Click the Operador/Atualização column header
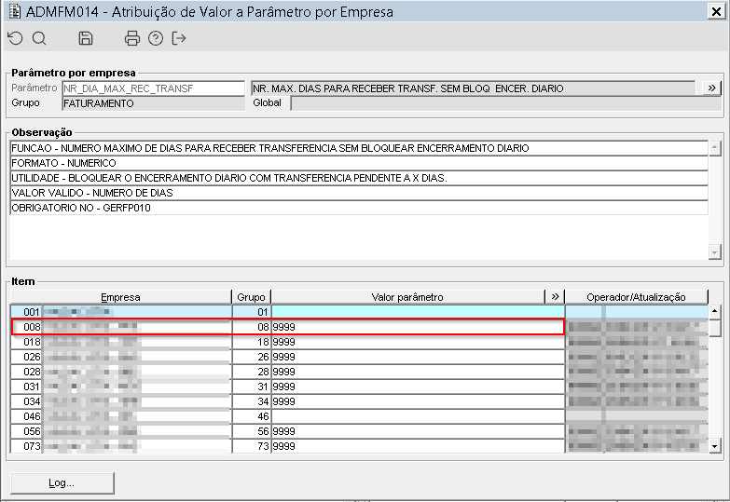This screenshot has width=730, height=502. [x=637, y=297]
